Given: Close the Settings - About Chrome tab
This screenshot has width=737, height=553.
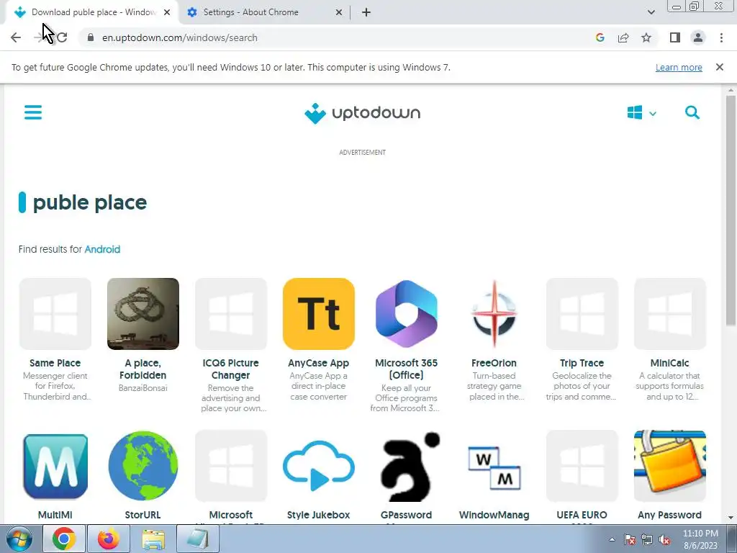Looking at the screenshot, I should (x=339, y=13).
